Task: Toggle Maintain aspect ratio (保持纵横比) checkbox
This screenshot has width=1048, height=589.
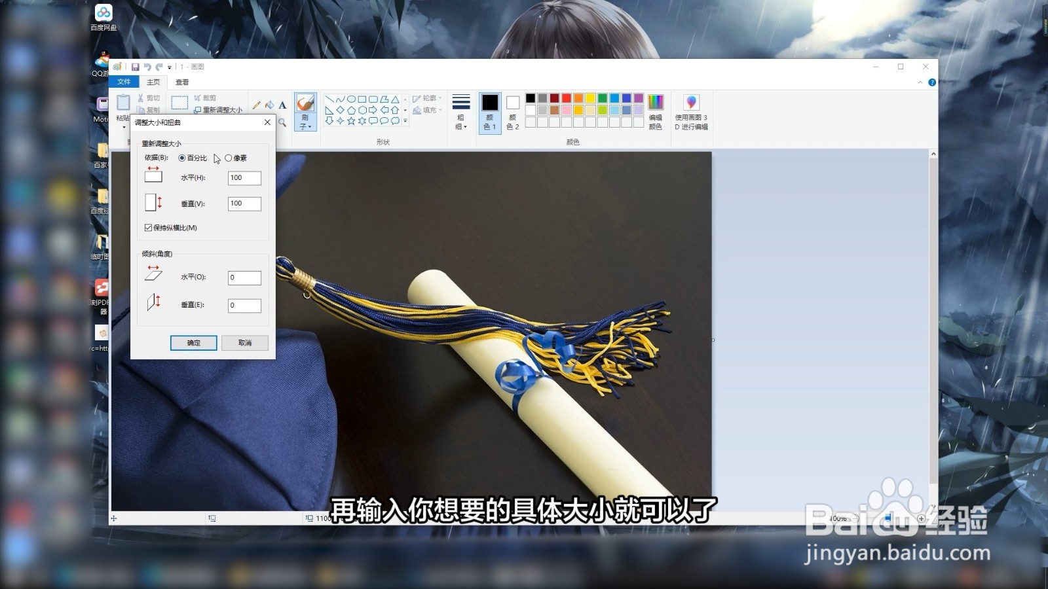Action: tap(148, 228)
